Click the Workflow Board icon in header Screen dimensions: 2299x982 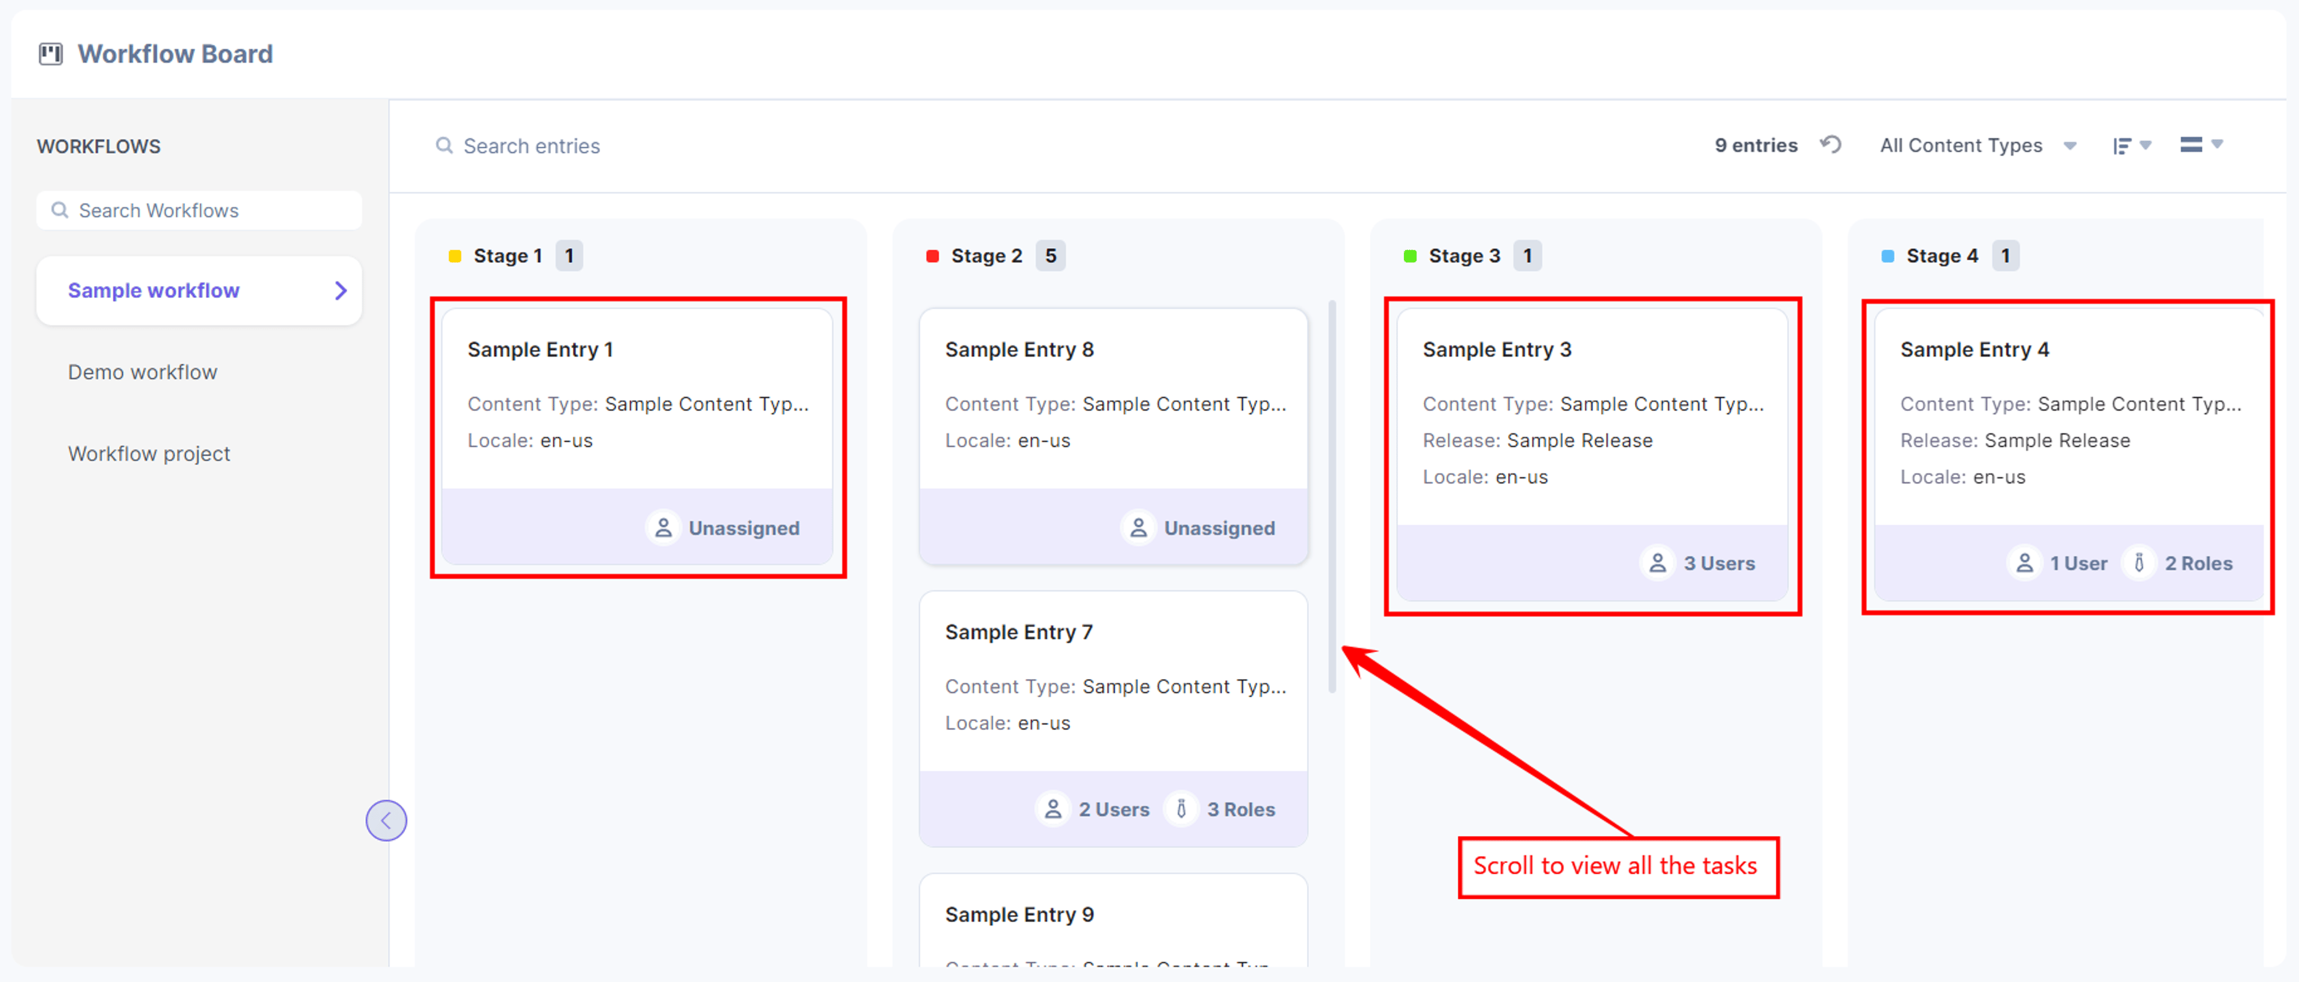pyautogui.click(x=51, y=54)
